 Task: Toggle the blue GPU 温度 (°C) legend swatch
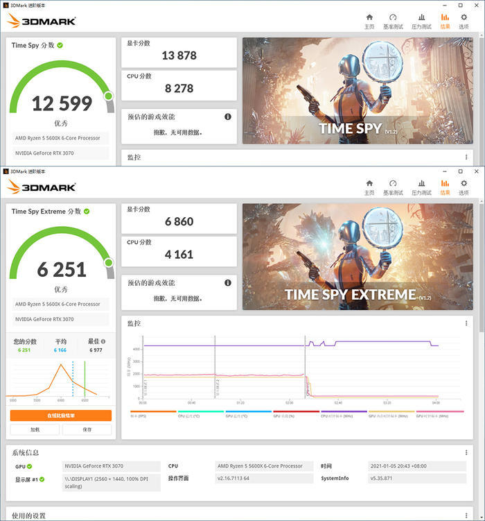pos(249,411)
